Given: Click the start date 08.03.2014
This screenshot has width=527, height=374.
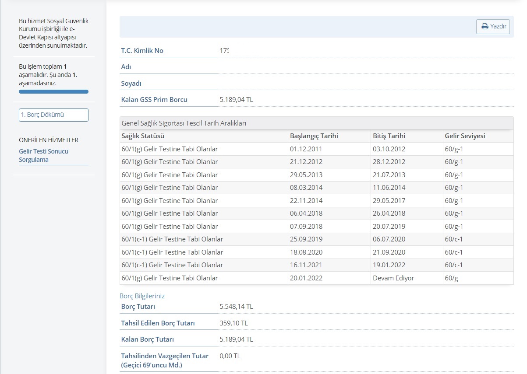Looking at the screenshot, I should tap(306, 188).
